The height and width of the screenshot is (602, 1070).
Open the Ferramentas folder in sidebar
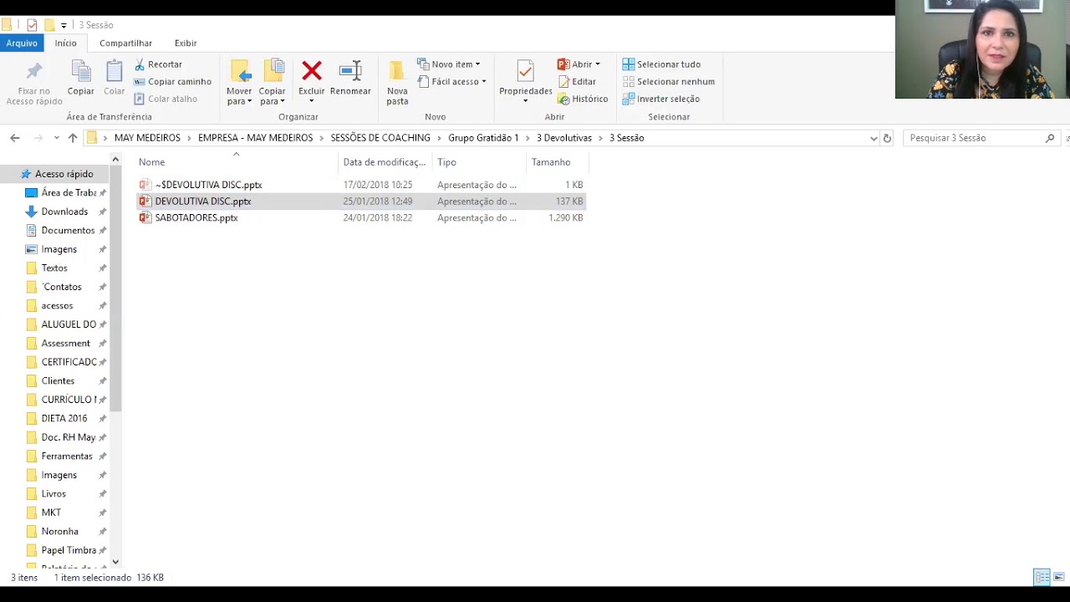(59, 457)
